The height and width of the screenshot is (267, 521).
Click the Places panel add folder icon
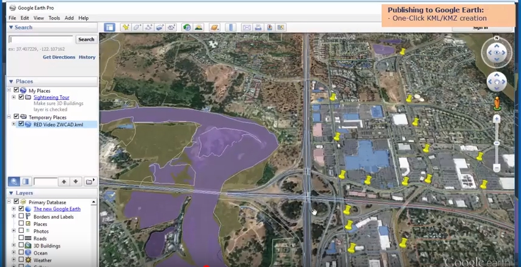pyautogui.click(x=89, y=182)
